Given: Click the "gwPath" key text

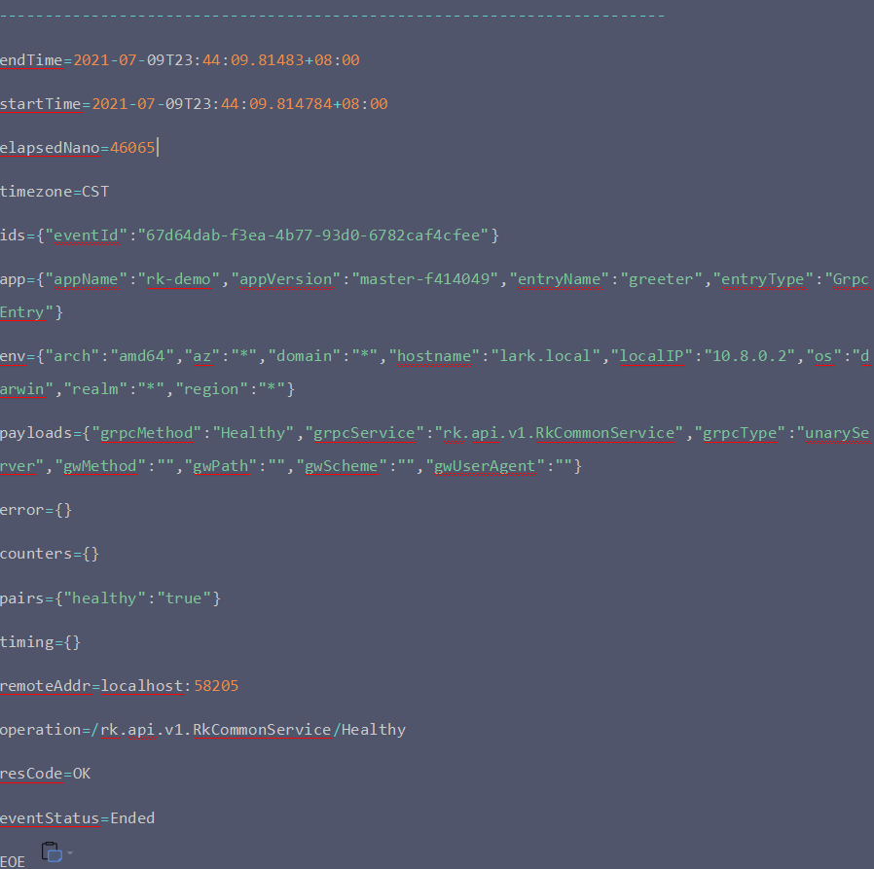Looking at the screenshot, I should [221, 466].
